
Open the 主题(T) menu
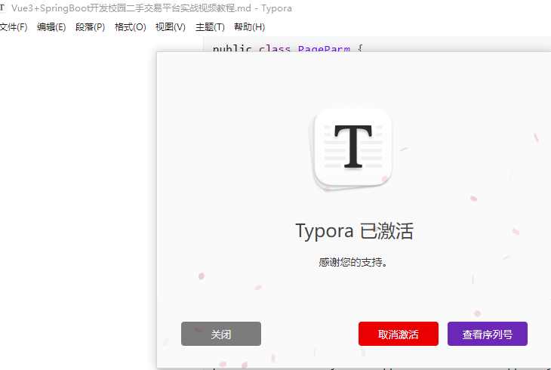click(210, 27)
